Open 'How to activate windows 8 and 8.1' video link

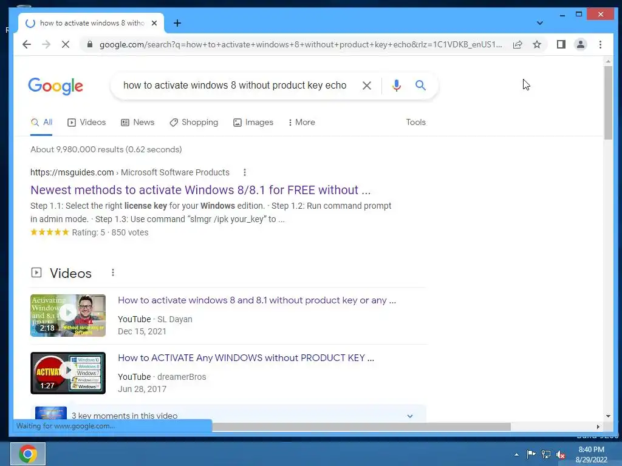[257, 300]
